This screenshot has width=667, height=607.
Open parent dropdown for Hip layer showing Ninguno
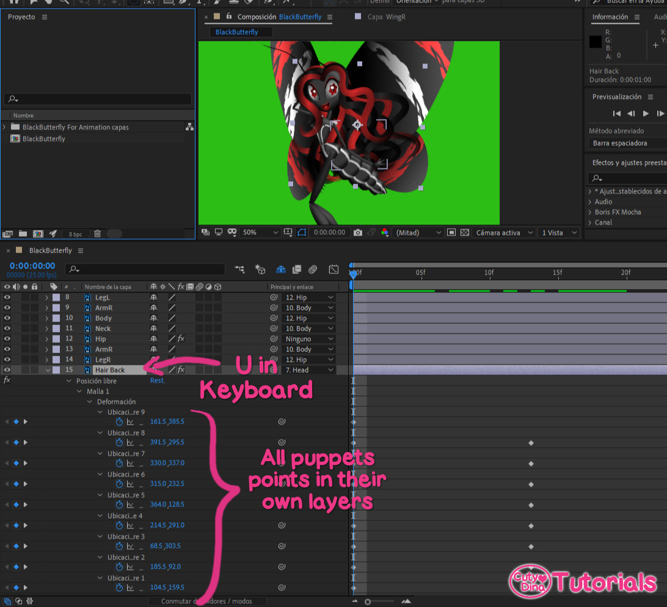point(309,339)
